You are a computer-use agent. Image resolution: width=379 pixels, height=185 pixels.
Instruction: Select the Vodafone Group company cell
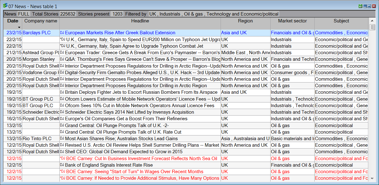pos(41,72)
